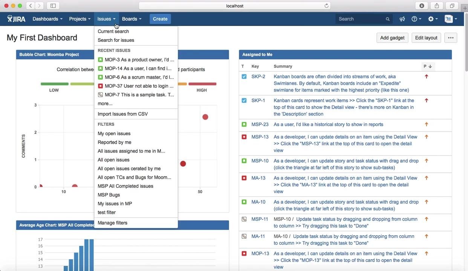
Task: Click the search magnifier icon
Action: pos(387,19)
